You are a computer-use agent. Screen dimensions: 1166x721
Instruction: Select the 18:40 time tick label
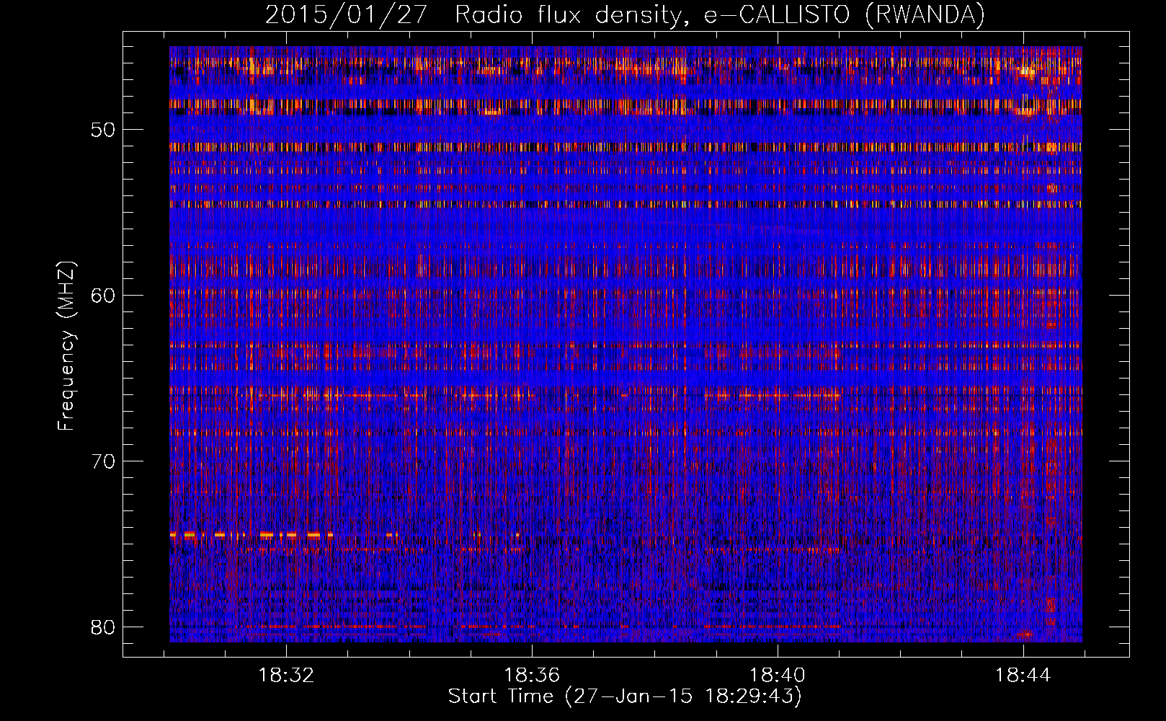pyautogui.click(x=778, y=676)
